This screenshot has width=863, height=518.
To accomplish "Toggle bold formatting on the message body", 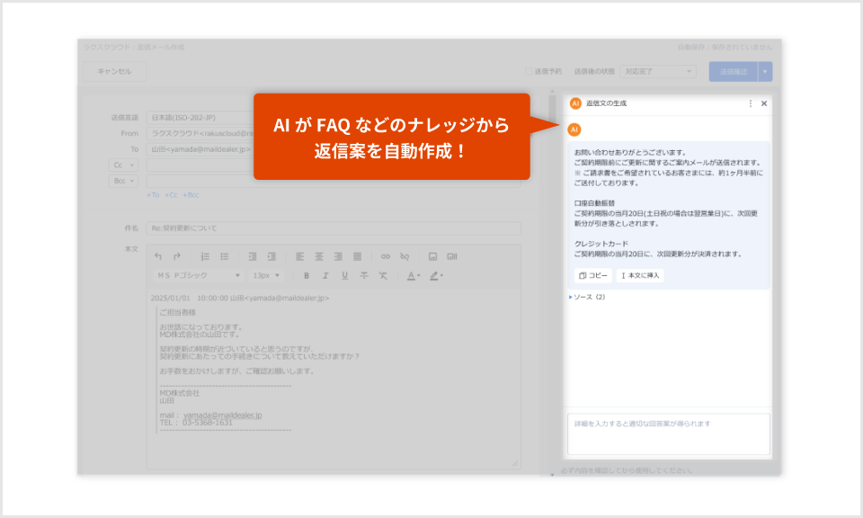I will (x=307, y=276).
